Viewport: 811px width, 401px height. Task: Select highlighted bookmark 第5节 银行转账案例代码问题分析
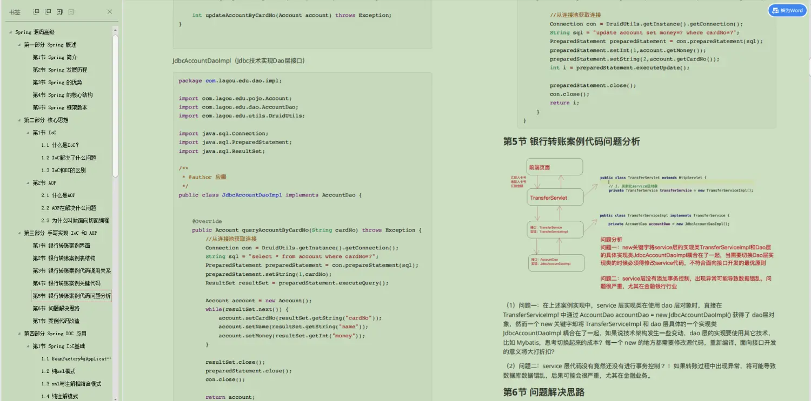tap(71, 296)
